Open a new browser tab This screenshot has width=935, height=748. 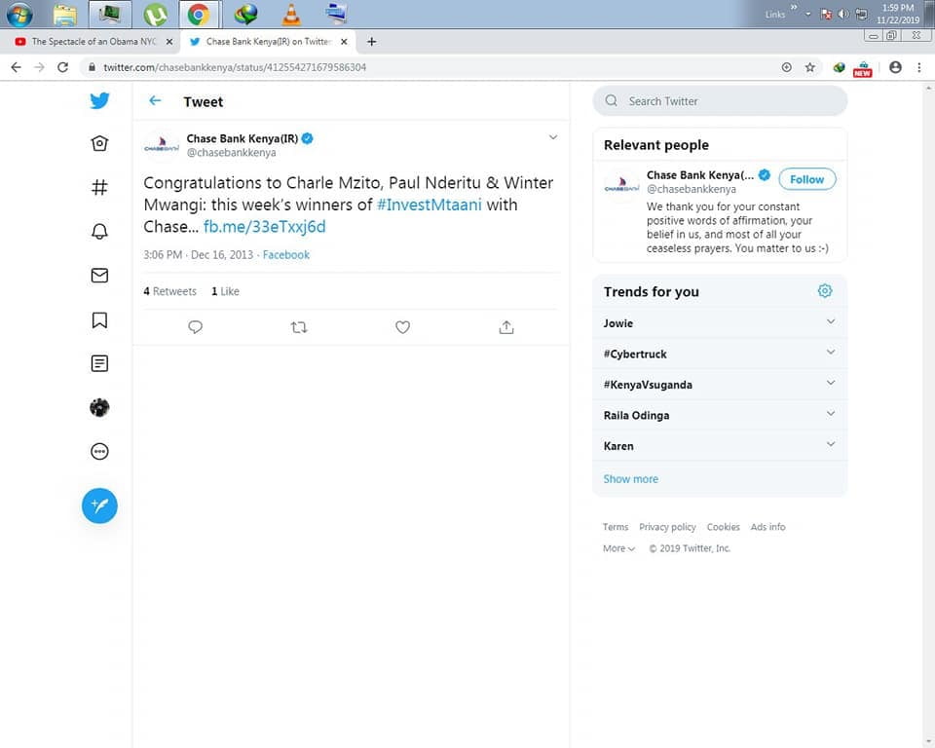pos(371,42)
